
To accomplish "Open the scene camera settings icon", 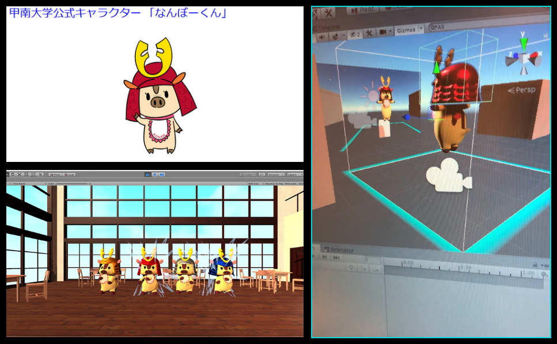I will click(x=384, y=32).
